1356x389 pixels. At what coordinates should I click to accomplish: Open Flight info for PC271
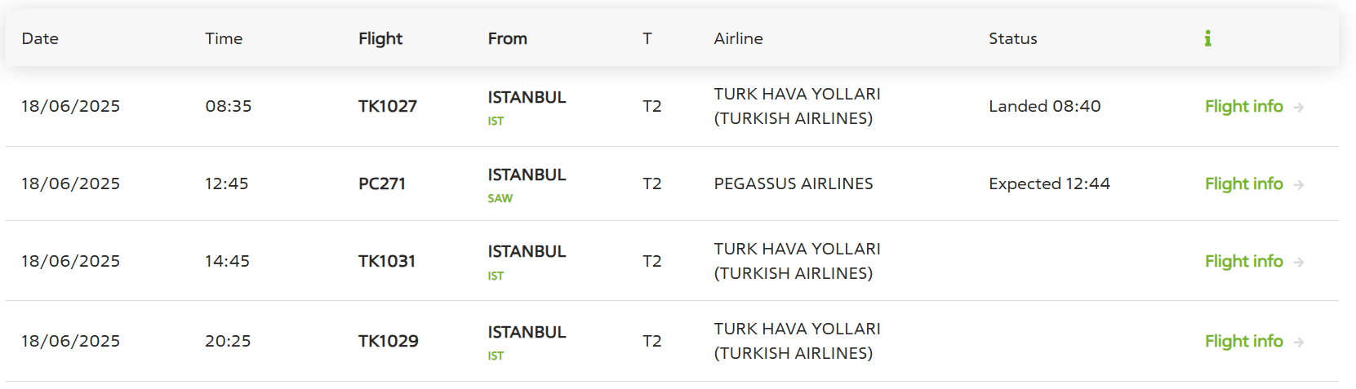1243,184
